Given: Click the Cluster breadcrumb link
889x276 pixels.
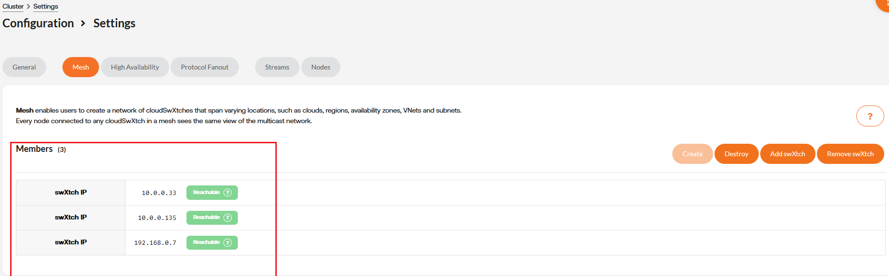Looking at the screenshot, I should pos(13,6).
